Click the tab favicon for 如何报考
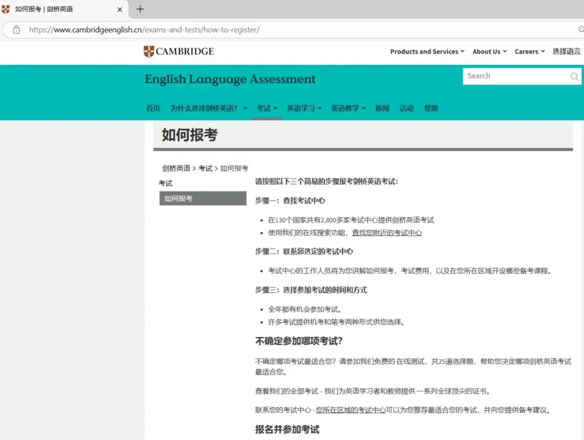Viewport: 584px width, 440px height. click(x=6, y=9)
